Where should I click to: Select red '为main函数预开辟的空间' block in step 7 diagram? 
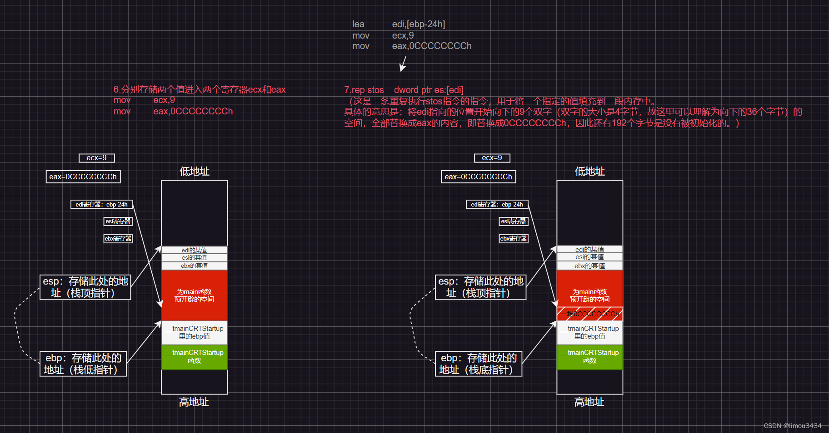coord(590,289)
